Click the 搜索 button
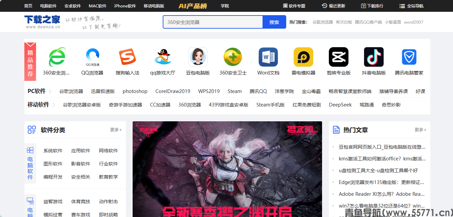The image size is (453, 217). tap(274, 22)
